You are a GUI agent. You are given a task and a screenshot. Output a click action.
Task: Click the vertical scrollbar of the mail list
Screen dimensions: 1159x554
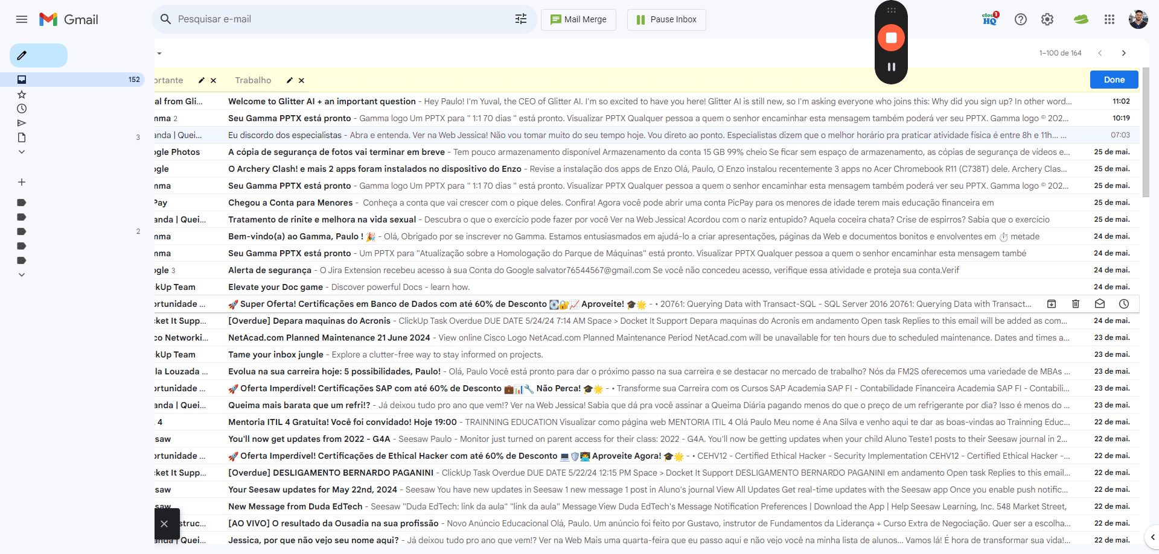coord(1146,133)
